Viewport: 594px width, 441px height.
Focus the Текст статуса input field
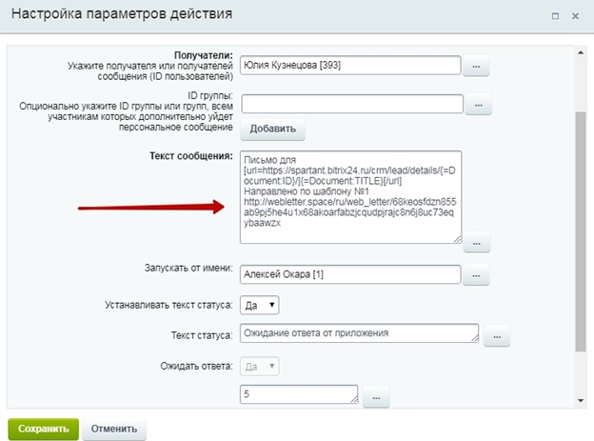(x=359, y=333)
